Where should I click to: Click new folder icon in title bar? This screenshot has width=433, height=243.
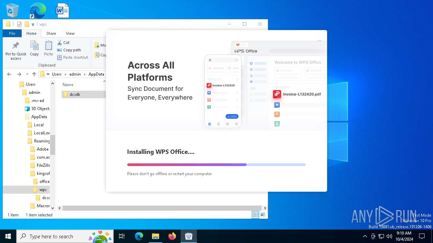click(27, 24)
